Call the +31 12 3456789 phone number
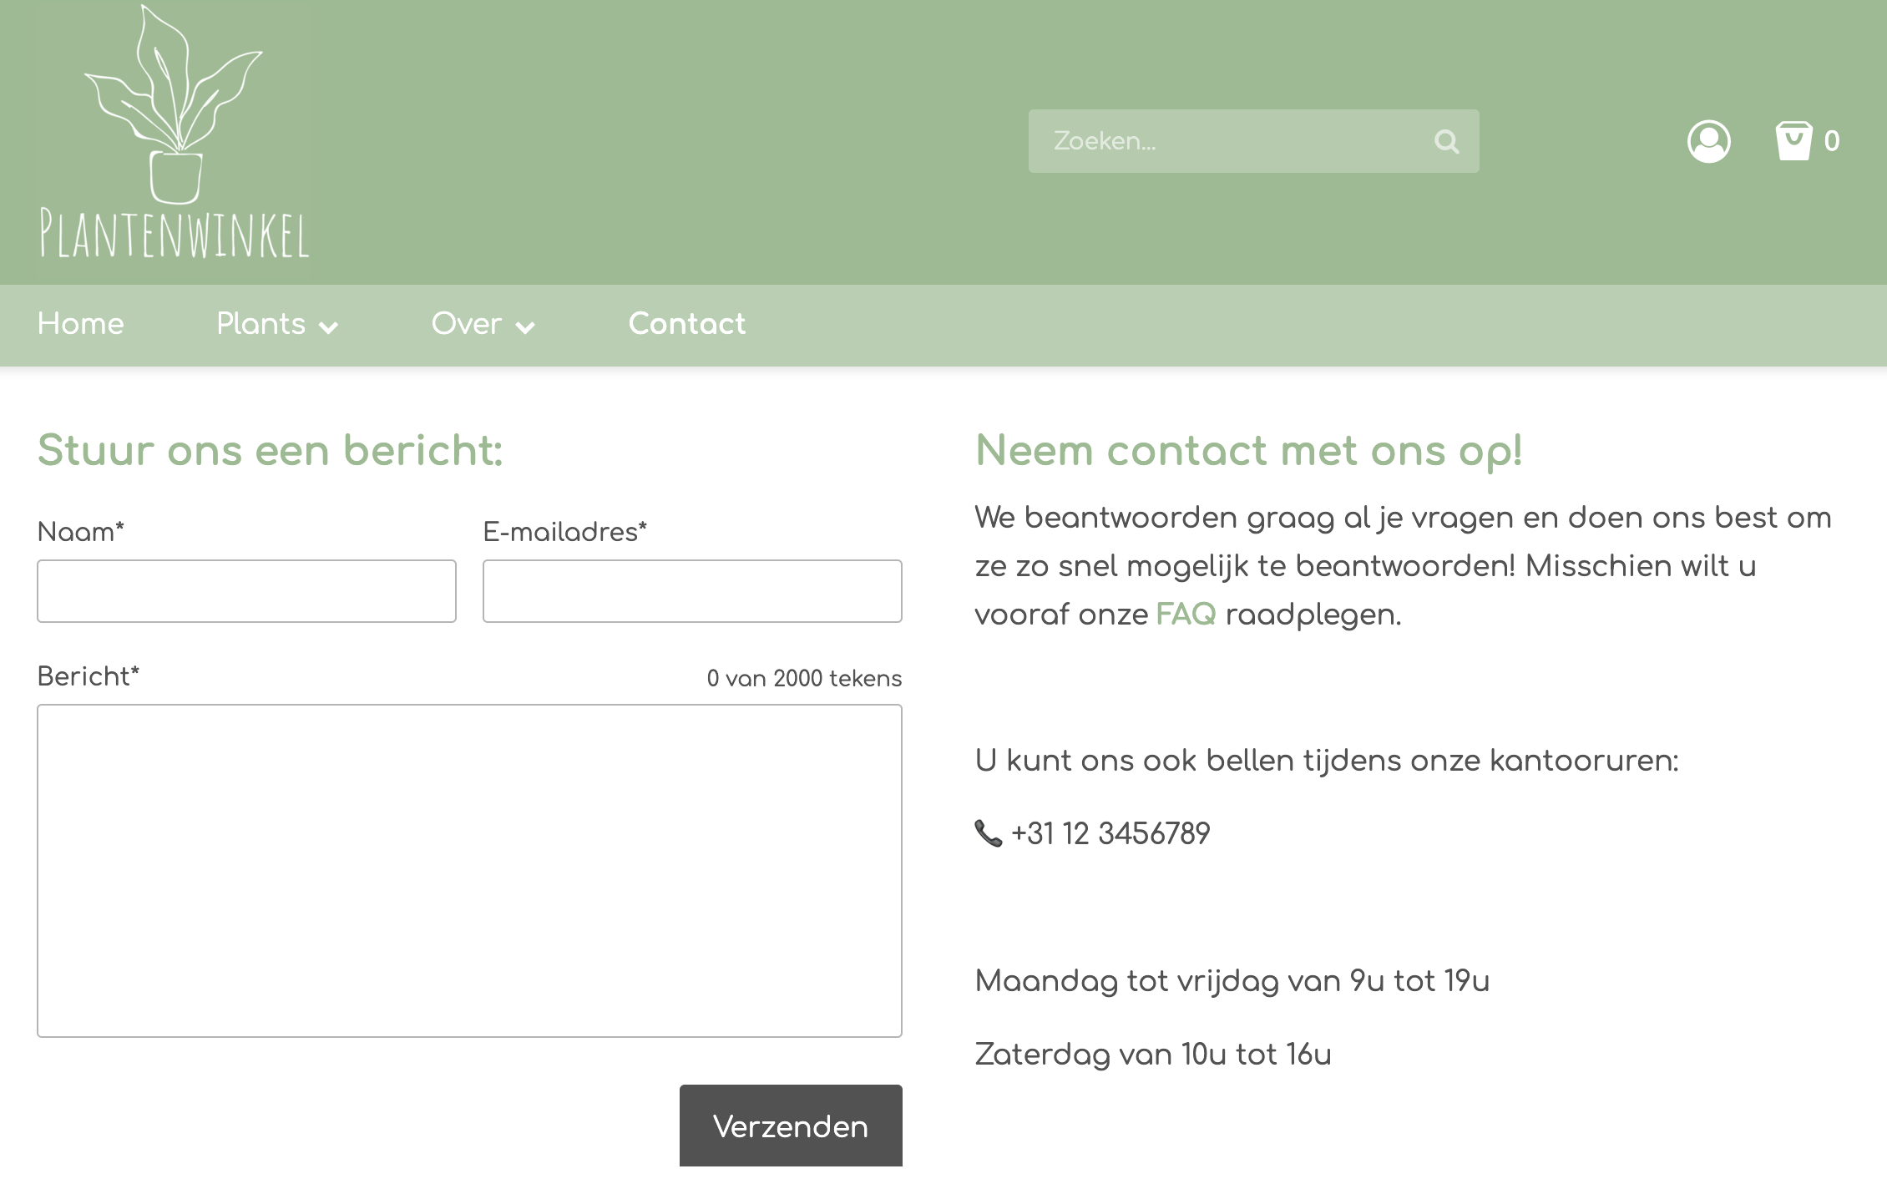 point(1110,833)
